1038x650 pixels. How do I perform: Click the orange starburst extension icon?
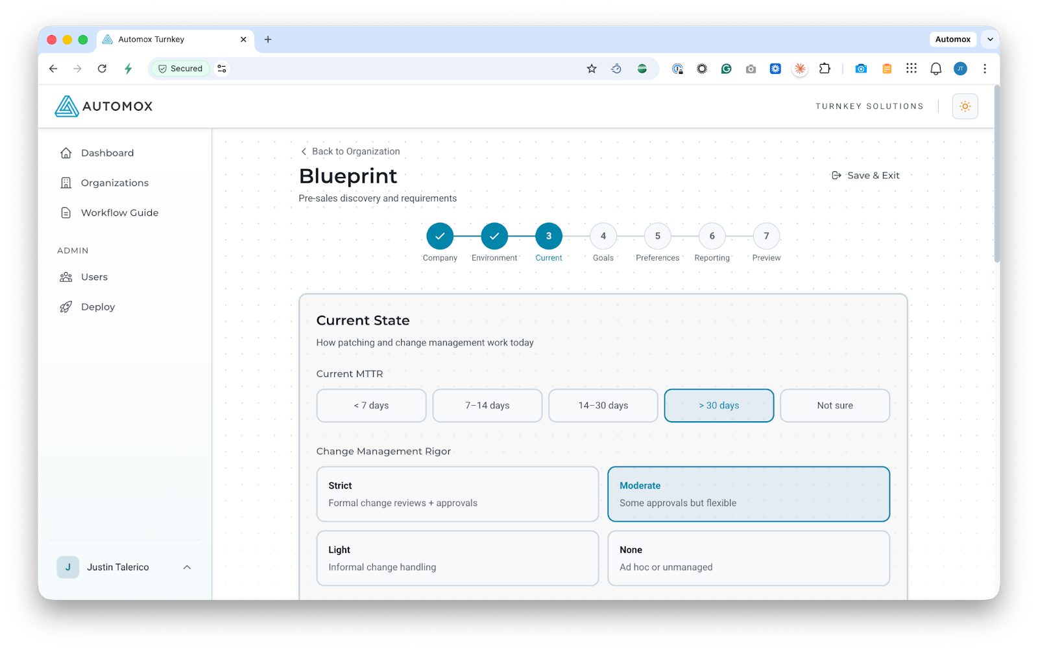[x=800, y=69]
